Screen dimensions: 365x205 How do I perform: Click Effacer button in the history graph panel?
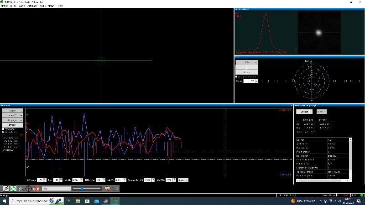(x=13, y=125)
